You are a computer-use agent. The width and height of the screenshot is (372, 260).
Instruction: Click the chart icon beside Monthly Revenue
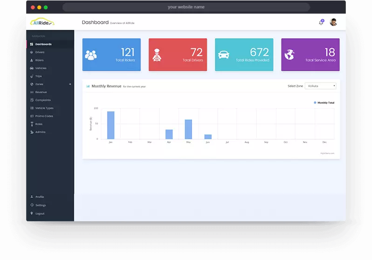[88, 86]
